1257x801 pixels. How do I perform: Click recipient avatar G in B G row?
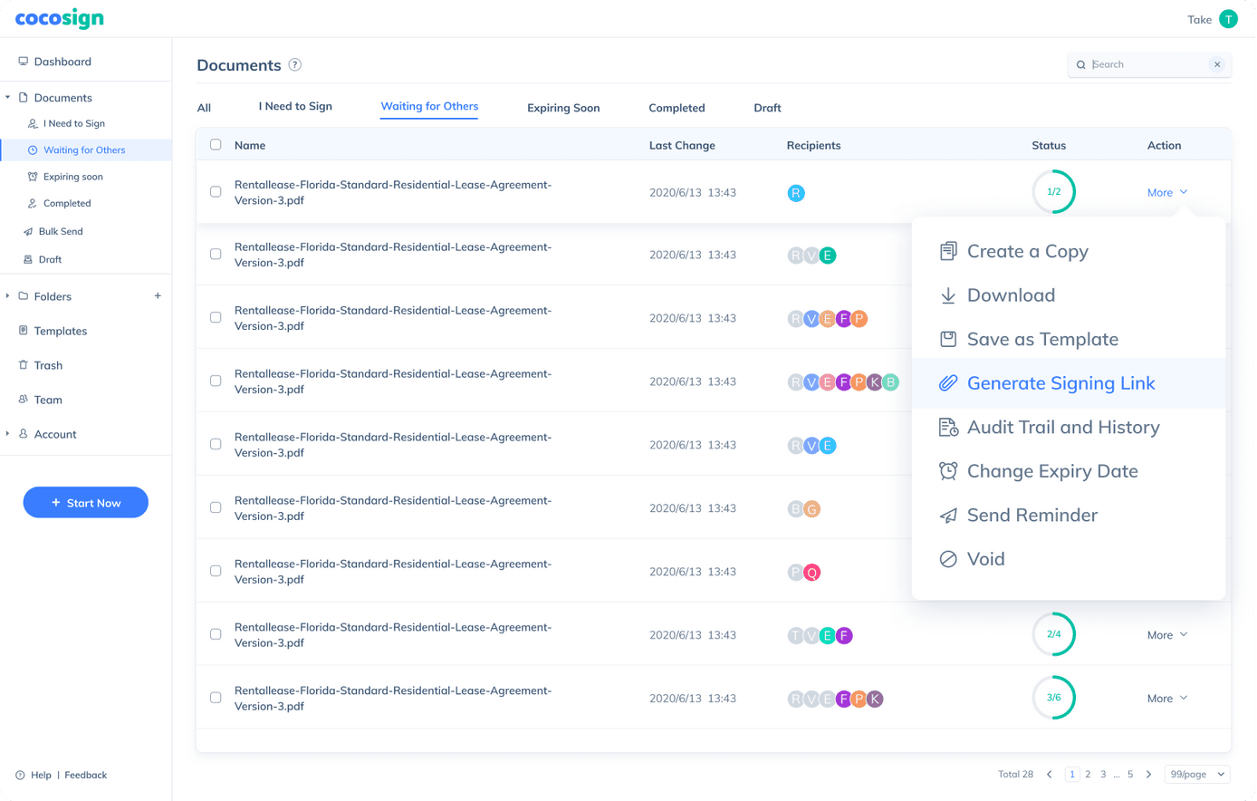pos(812,509)
